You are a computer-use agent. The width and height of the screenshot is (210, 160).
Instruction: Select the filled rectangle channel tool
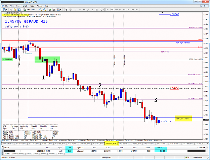[84, 10]
